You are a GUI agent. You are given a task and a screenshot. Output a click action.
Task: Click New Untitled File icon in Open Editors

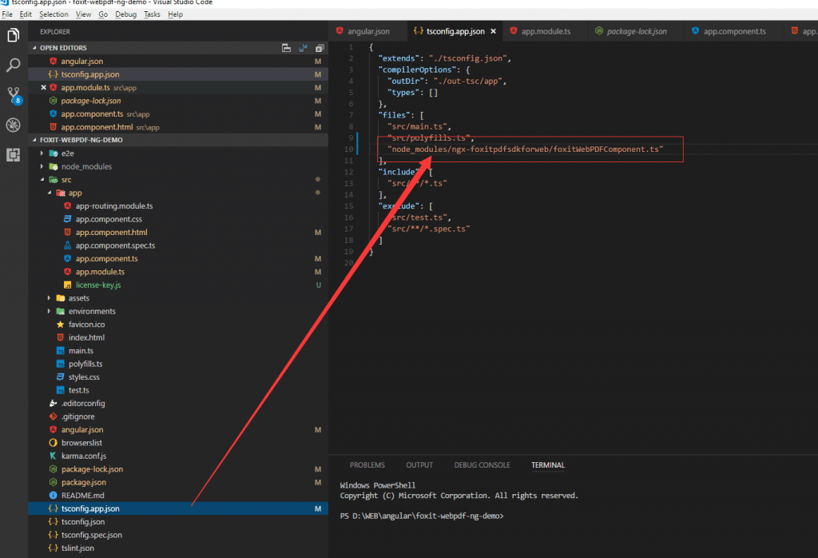287,48
